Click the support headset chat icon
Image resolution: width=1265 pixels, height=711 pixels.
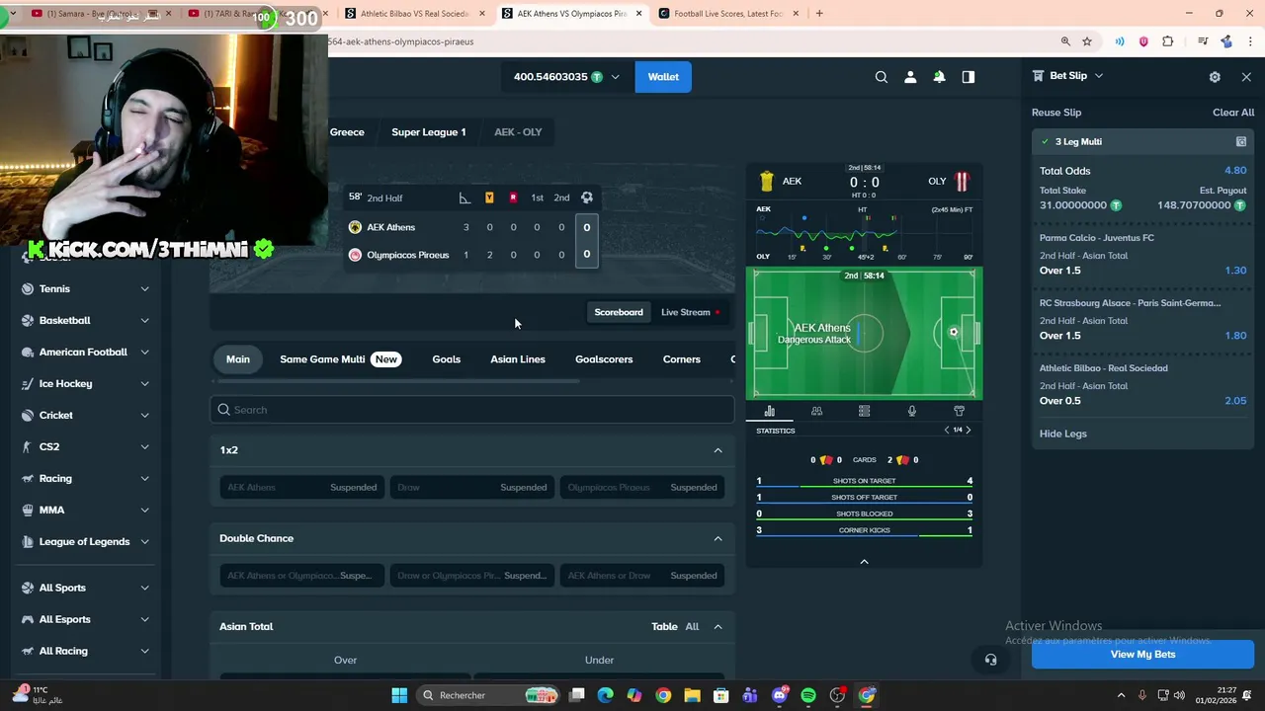(990, 660)
